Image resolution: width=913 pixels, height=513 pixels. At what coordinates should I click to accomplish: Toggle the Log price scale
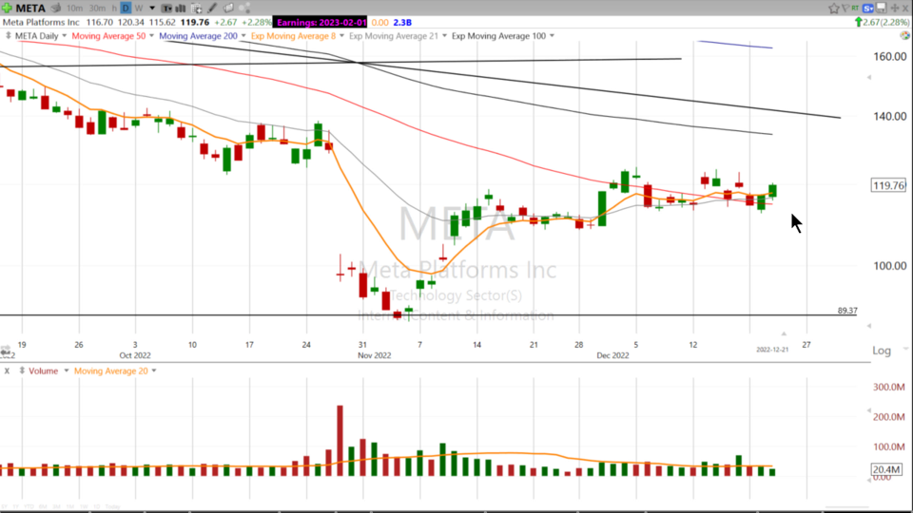[x=882, y=351]
